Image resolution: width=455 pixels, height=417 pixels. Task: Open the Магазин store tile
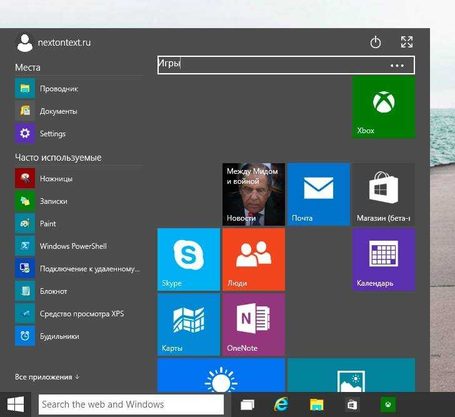click(x=383, y=194)
